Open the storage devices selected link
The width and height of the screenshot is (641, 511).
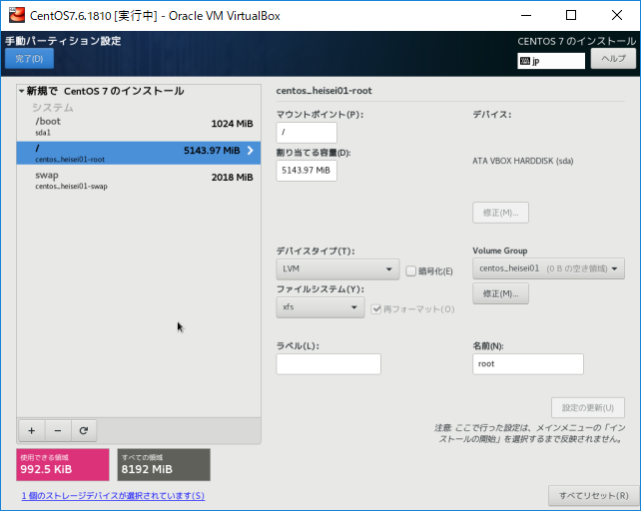(x=113, y=495)
